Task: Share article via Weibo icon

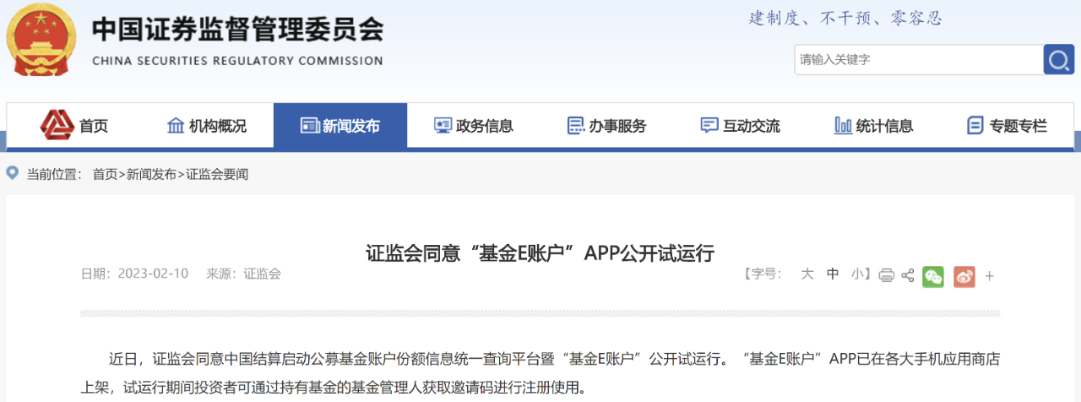Action: pyautogui.click(x=964, y=276)
